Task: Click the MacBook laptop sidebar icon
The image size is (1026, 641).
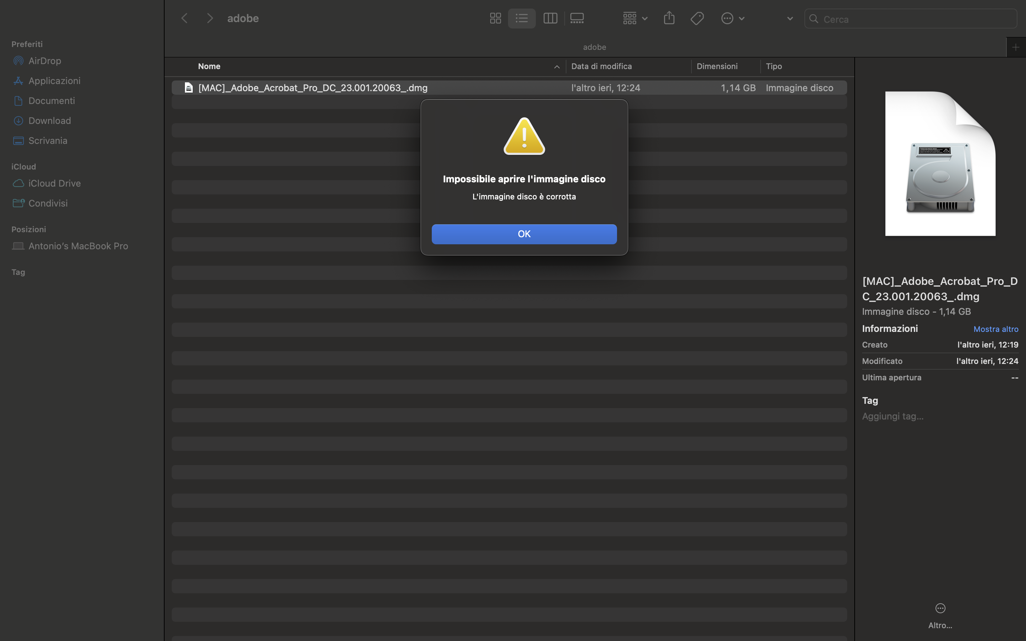Action: [x=18, y=246]
